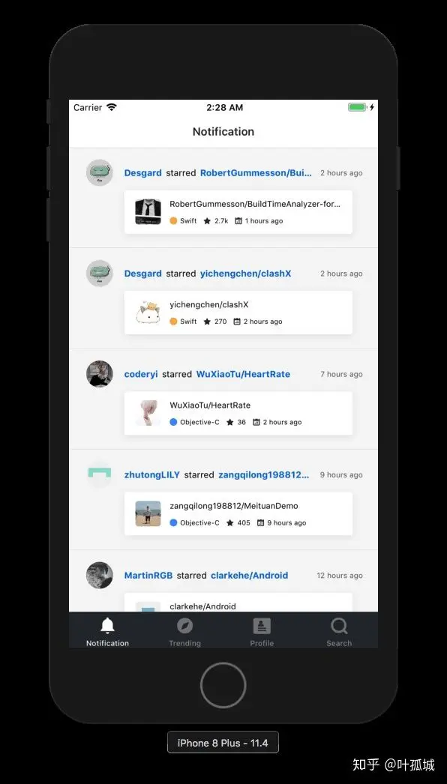Tap MartinRGB's profile avatar
Viewport: 447px width, 784px height.
(x=100, y=575)
